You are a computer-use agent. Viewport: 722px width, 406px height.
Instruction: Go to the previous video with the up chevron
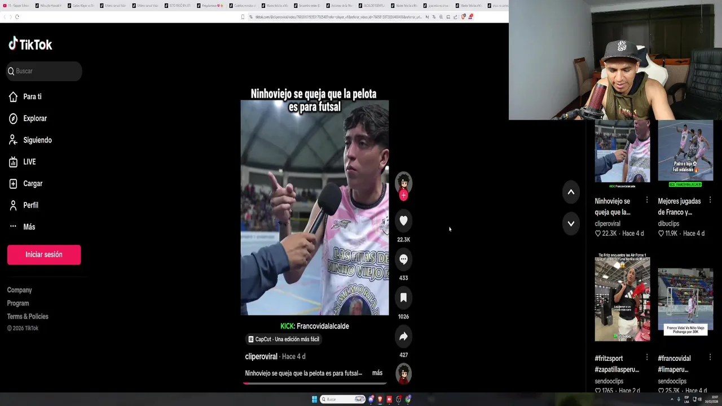pos(571,192)
